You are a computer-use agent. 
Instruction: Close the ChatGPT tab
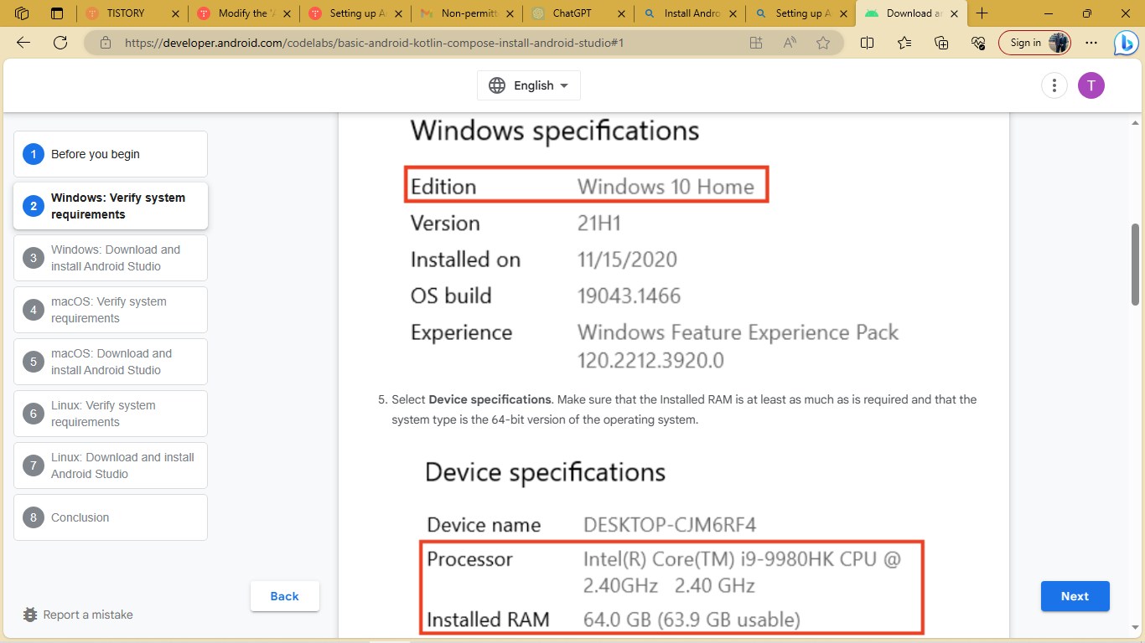click(620, 13)
